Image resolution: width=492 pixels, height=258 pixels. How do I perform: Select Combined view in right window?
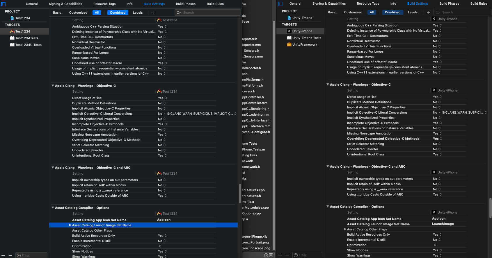[393, 12]
